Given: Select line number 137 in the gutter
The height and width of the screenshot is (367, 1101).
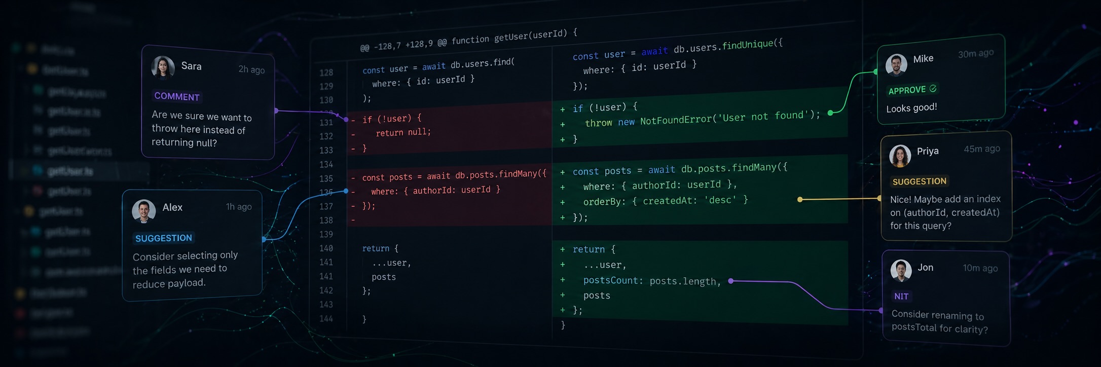Looking at the screenshot, I should pyautogui.click(x=326, y=206).
